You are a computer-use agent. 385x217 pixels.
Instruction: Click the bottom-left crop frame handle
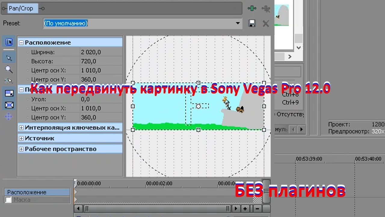click(133, 130)
